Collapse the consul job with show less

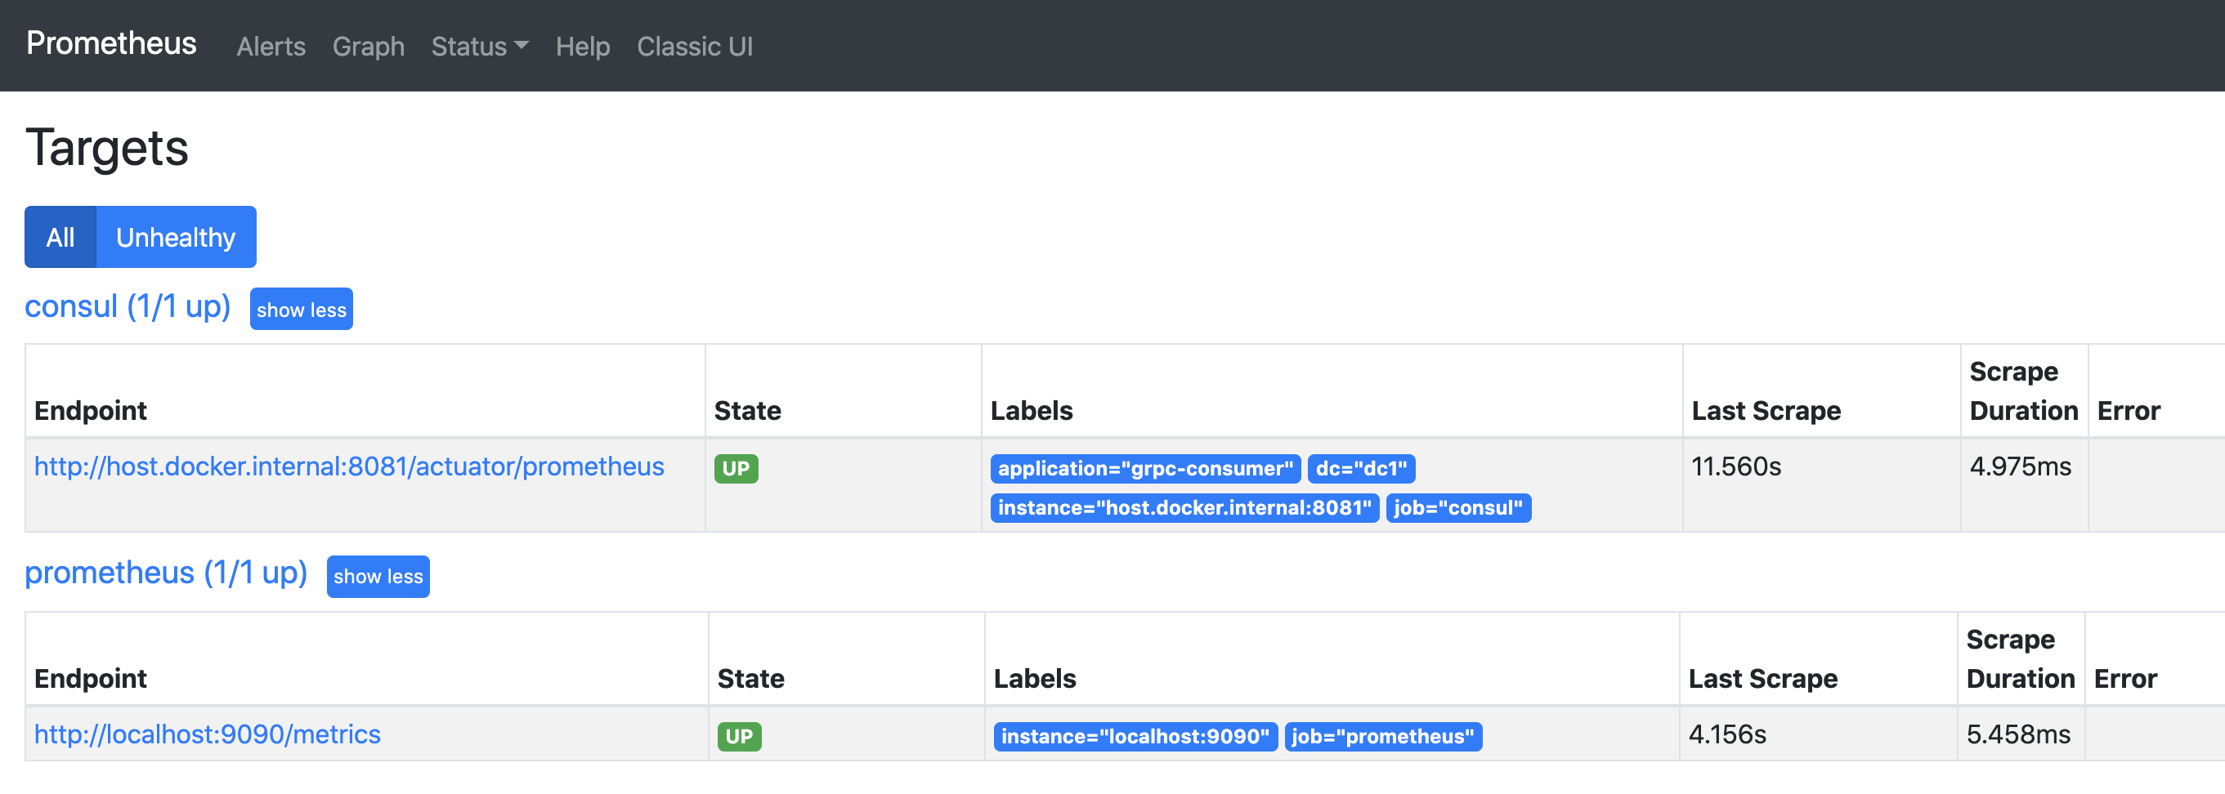coord(301,309)
